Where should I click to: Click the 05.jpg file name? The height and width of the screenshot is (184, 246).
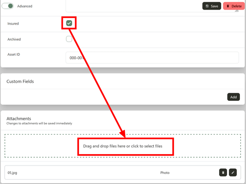point(12,173)
